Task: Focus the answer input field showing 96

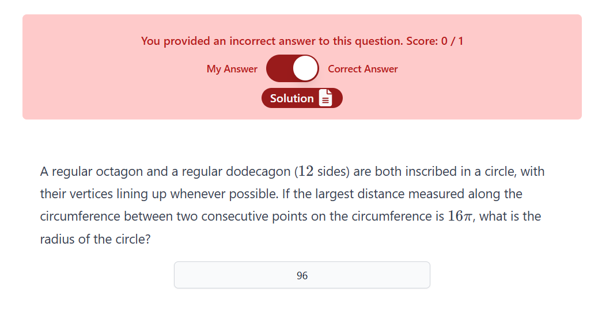Action: (302, 275)
